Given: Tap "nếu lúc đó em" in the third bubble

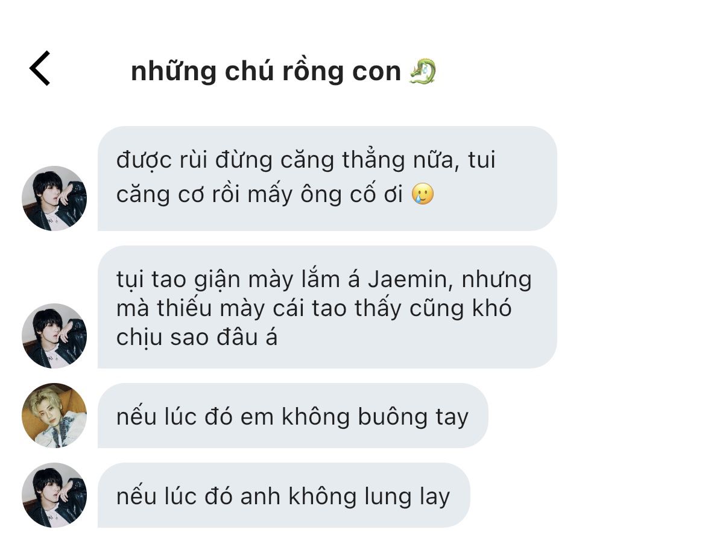Looking at the screenshot, I should tap(195, 416).
